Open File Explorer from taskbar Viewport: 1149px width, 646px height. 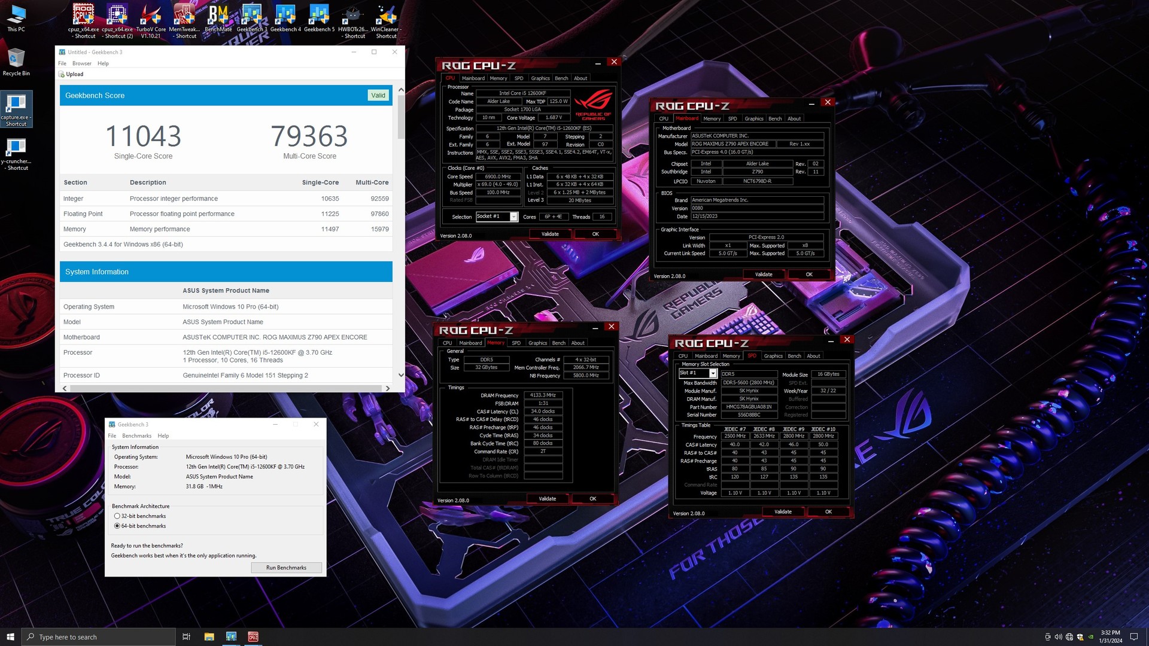click(x=209, y=636)
